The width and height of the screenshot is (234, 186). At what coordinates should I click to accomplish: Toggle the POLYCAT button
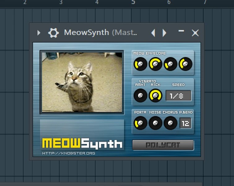click(163, 145)
